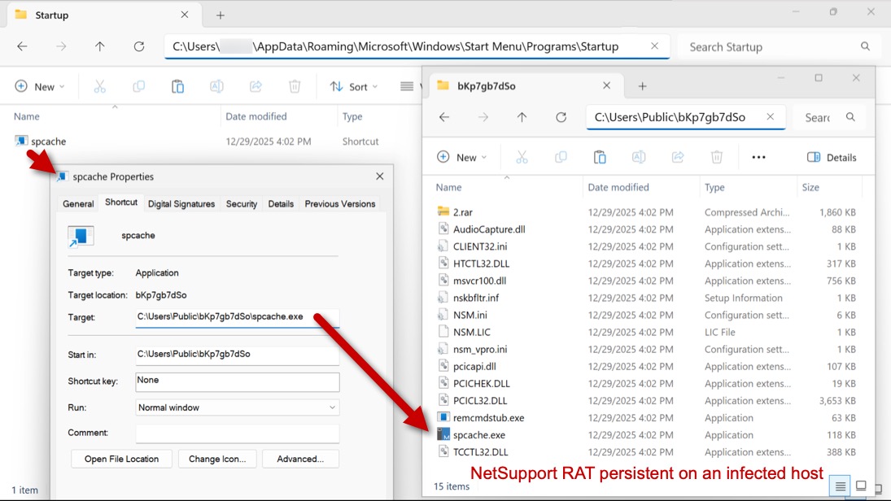Screen dimensions: 891x501
Task: Click the Cut scissors icon in Startup toolbar
Action: click(x=99, y=87)
